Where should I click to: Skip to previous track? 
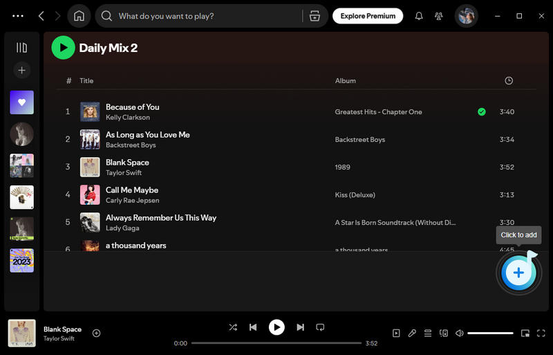pos(253,327)
